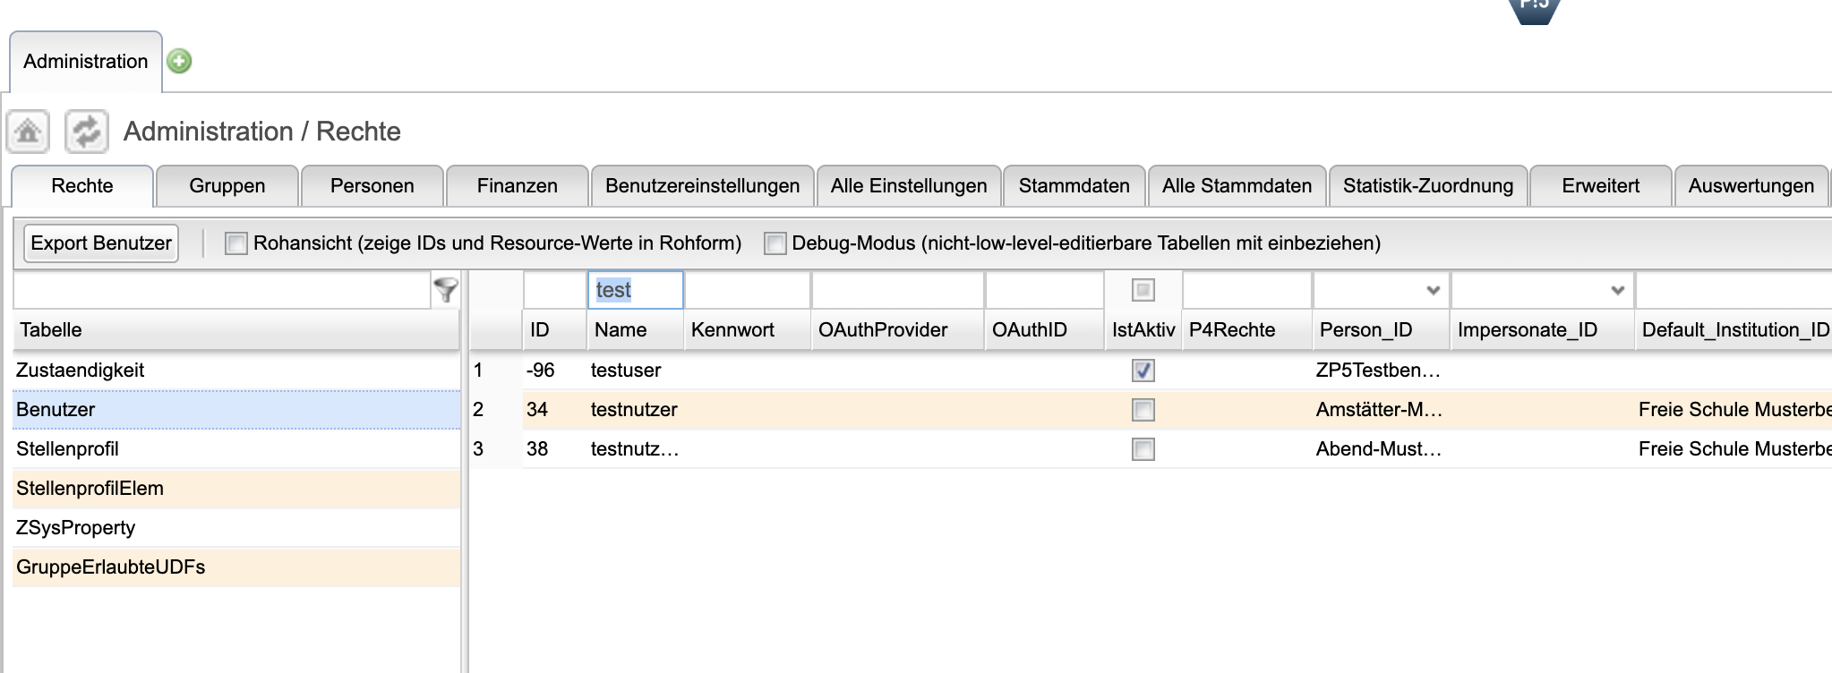Open the Impersonate_ID filter dropdown
Viewport: 1832px width, 673px height.
point(1616,290)
